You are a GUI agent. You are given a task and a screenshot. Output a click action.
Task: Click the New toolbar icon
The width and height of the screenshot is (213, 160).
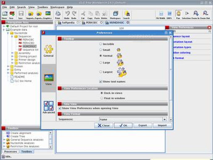(x=11, y=15)
